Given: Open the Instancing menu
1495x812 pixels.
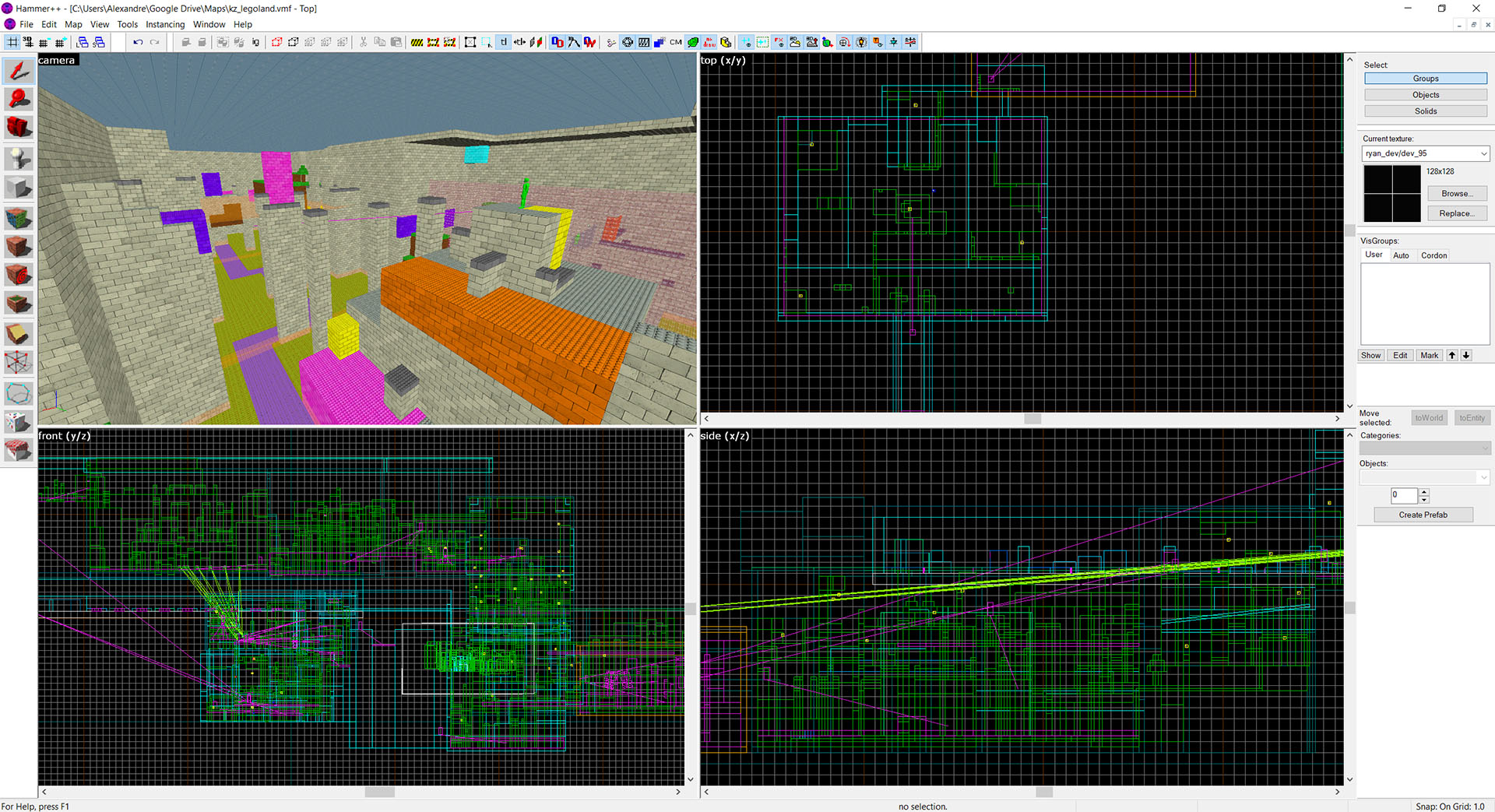Looking at the screenshot, I should click(x=165, y=24).
